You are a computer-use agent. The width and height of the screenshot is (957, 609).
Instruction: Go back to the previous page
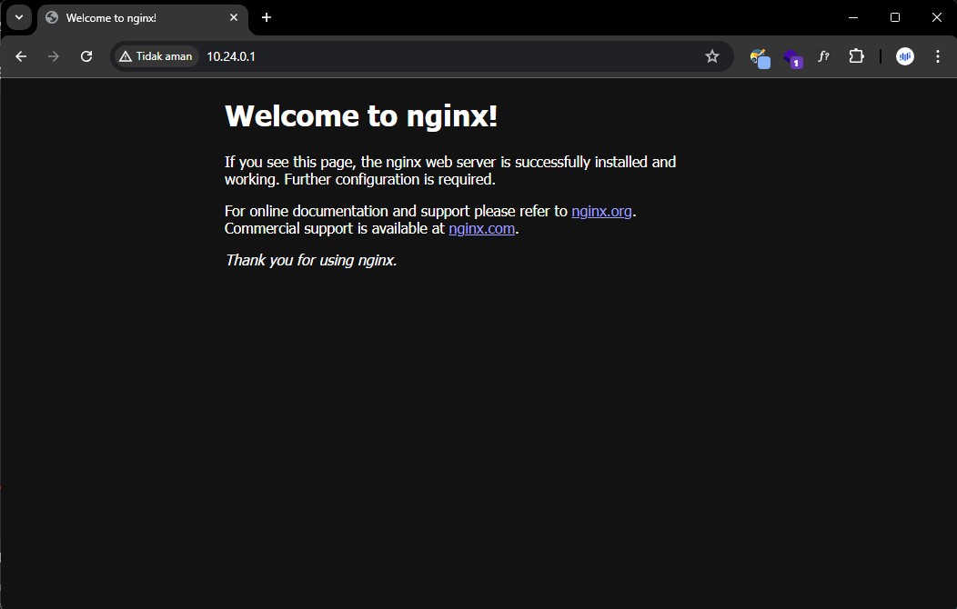click(21, 56)
